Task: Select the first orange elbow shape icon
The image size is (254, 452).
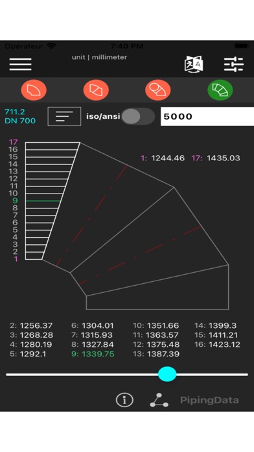Action: [x=34, y=90]
